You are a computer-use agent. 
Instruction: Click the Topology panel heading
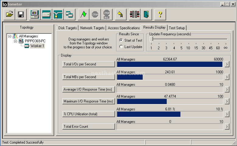click(x=26, y=27)
